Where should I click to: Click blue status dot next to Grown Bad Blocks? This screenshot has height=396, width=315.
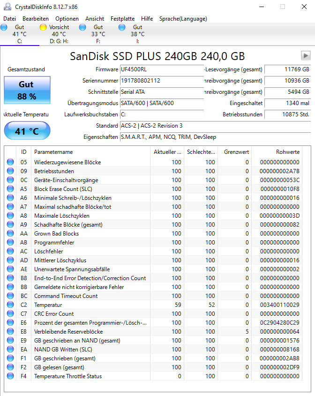(10, 233)
